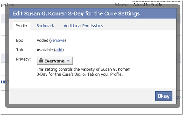Expand the Everyone privacy dropdown

pos(55,61)
